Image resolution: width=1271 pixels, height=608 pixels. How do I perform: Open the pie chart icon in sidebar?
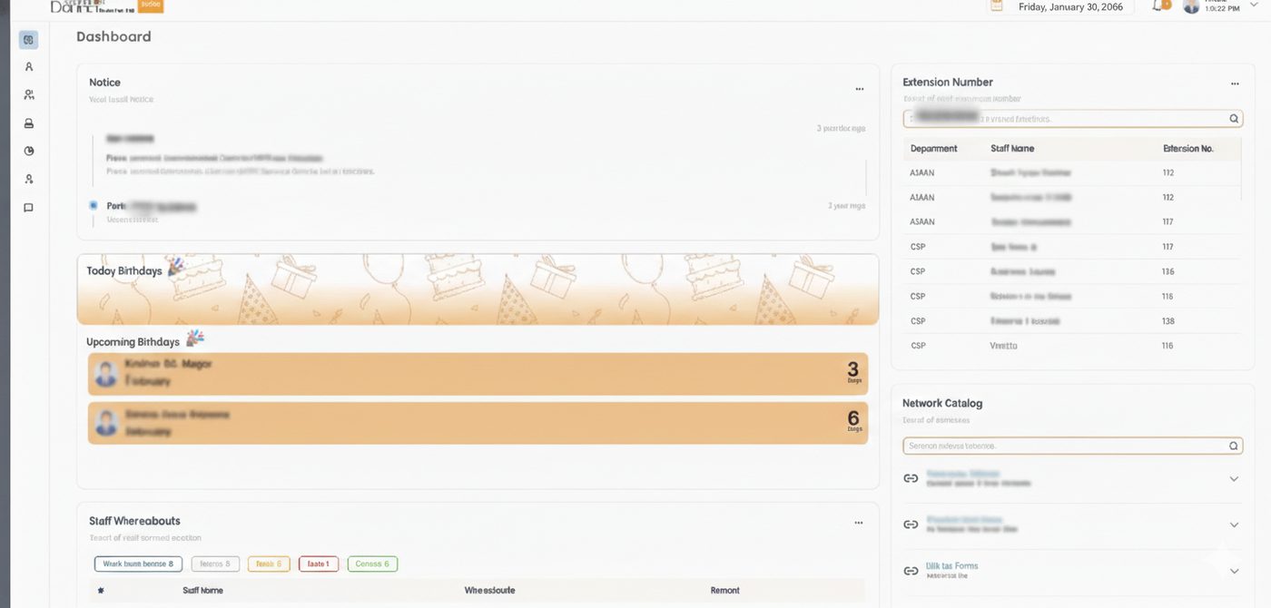click(x=29, y=151)
